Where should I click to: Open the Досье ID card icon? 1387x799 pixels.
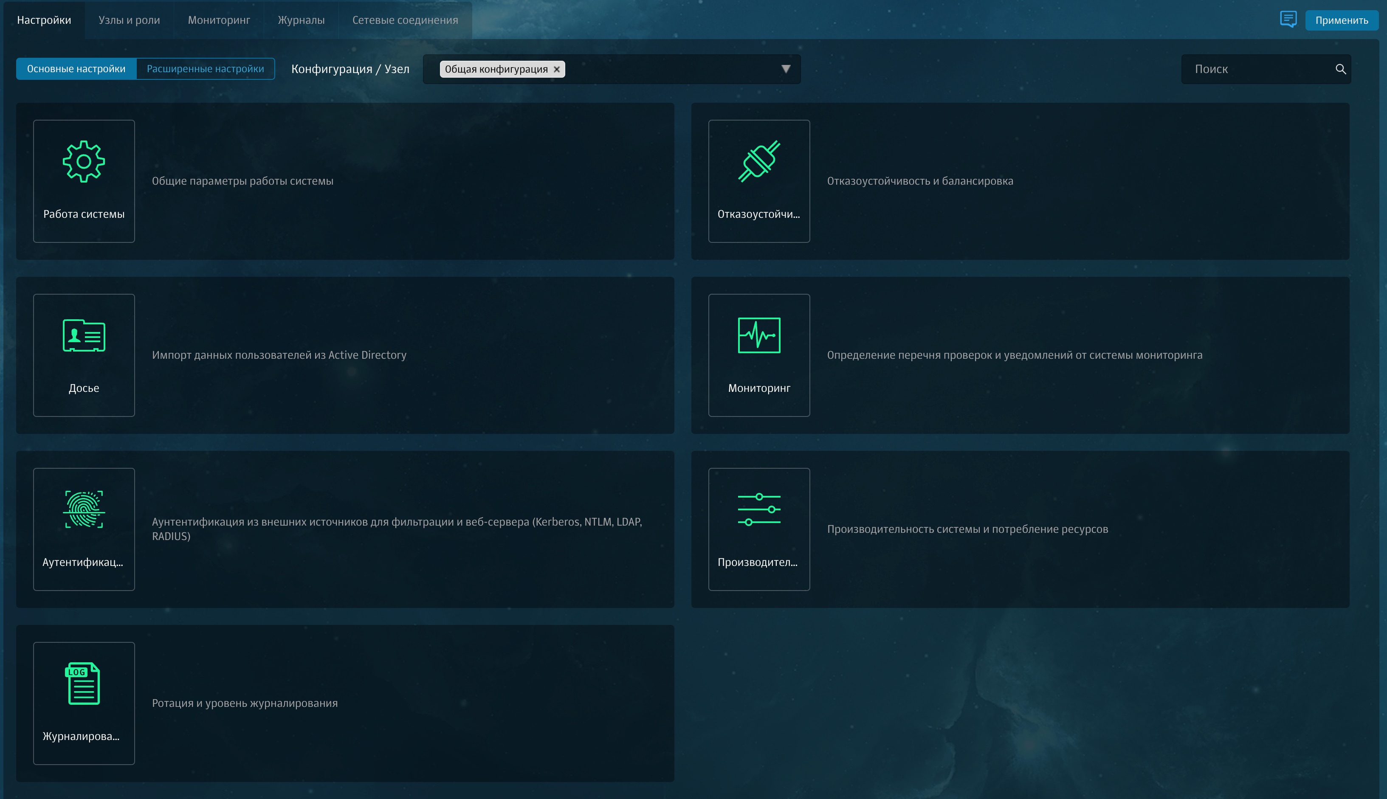[83, 335]
